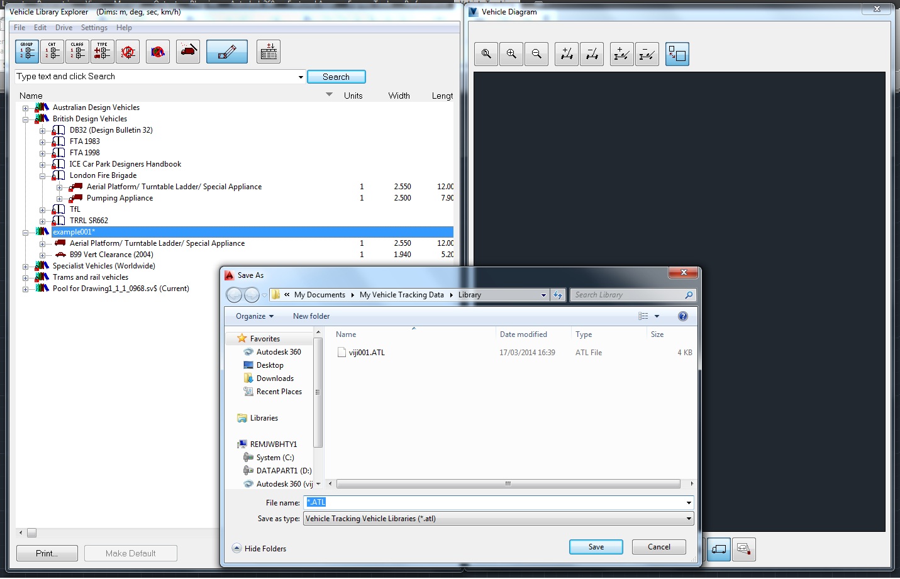Collapse British Design Vehicles node
This screenshot has width=900, height=579.
coord(26,119)
